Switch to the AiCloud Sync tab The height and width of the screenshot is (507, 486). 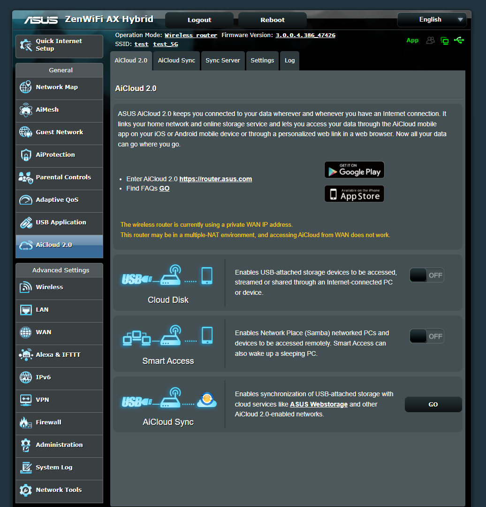pos(176,61)
